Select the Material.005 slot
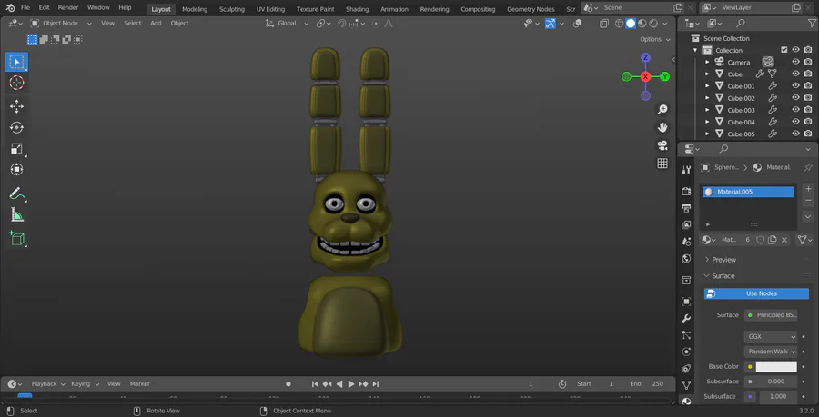 tap(748, 192)
